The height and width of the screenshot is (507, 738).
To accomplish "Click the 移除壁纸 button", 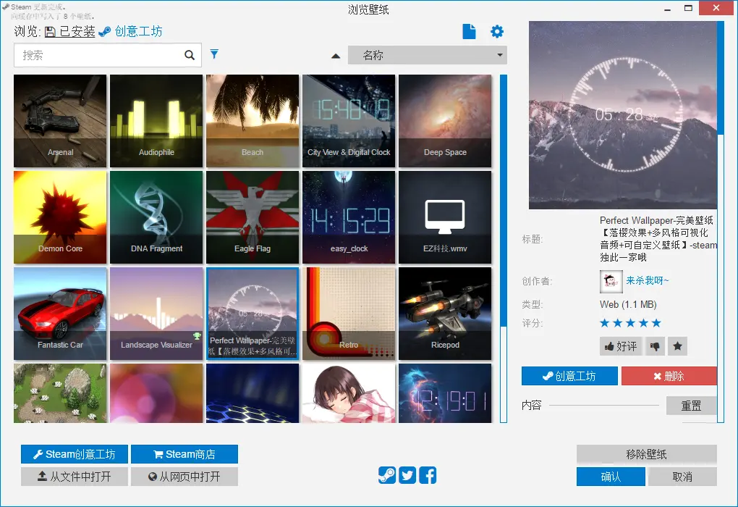I will click(646, 454).
